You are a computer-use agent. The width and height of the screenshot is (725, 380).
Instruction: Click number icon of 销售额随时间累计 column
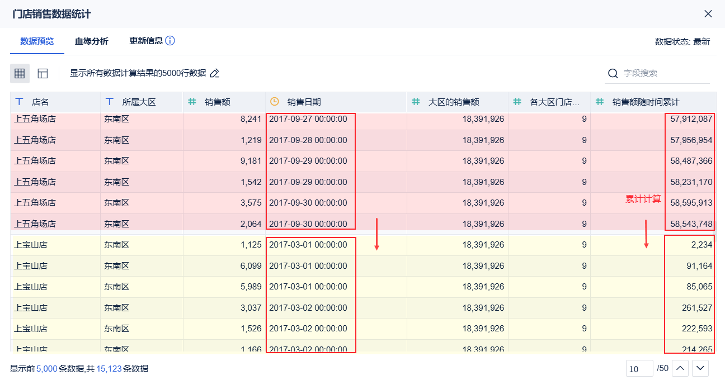pyautogui.click(x=600, y=102)
